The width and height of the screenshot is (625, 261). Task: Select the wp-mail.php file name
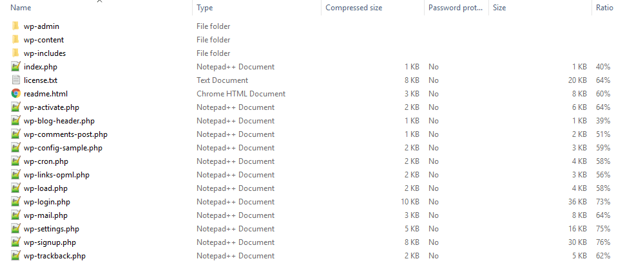click(x=46, y=215)
